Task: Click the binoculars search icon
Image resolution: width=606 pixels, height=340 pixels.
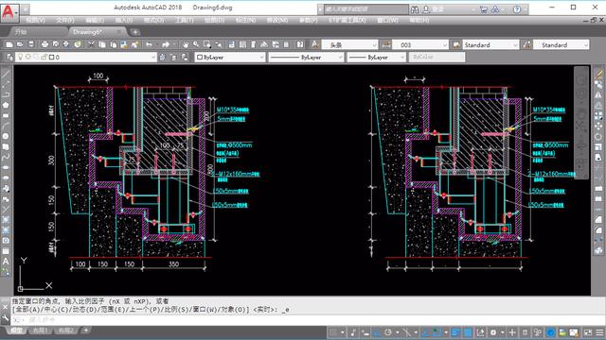Action: click(x=415, y=9)
